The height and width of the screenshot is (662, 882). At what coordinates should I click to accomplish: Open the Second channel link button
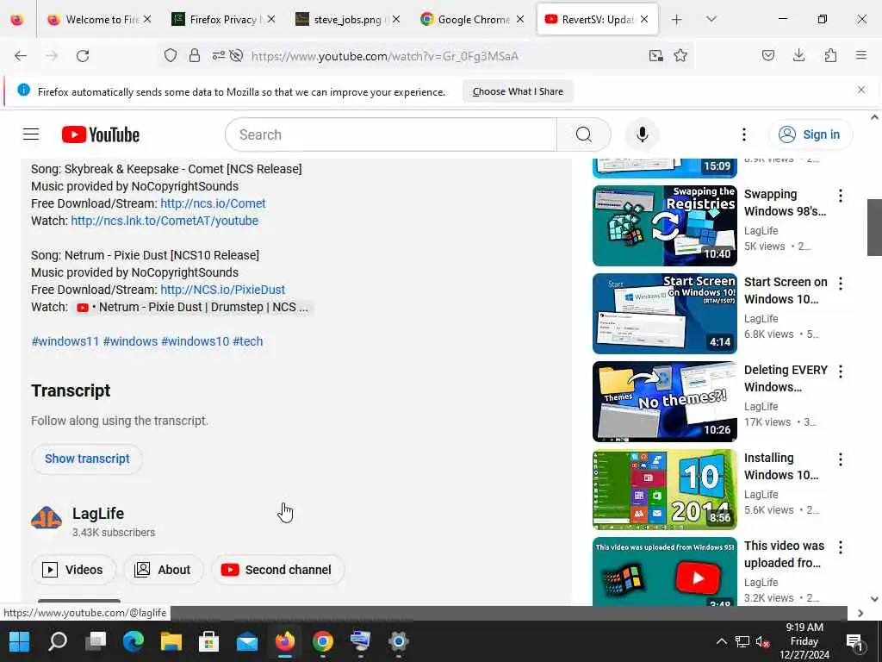pyautogui.click(x=278, y=570)
